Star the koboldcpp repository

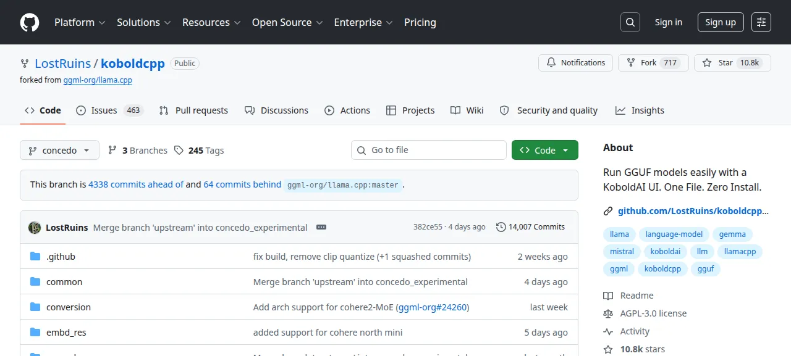[x=732, y=63]
